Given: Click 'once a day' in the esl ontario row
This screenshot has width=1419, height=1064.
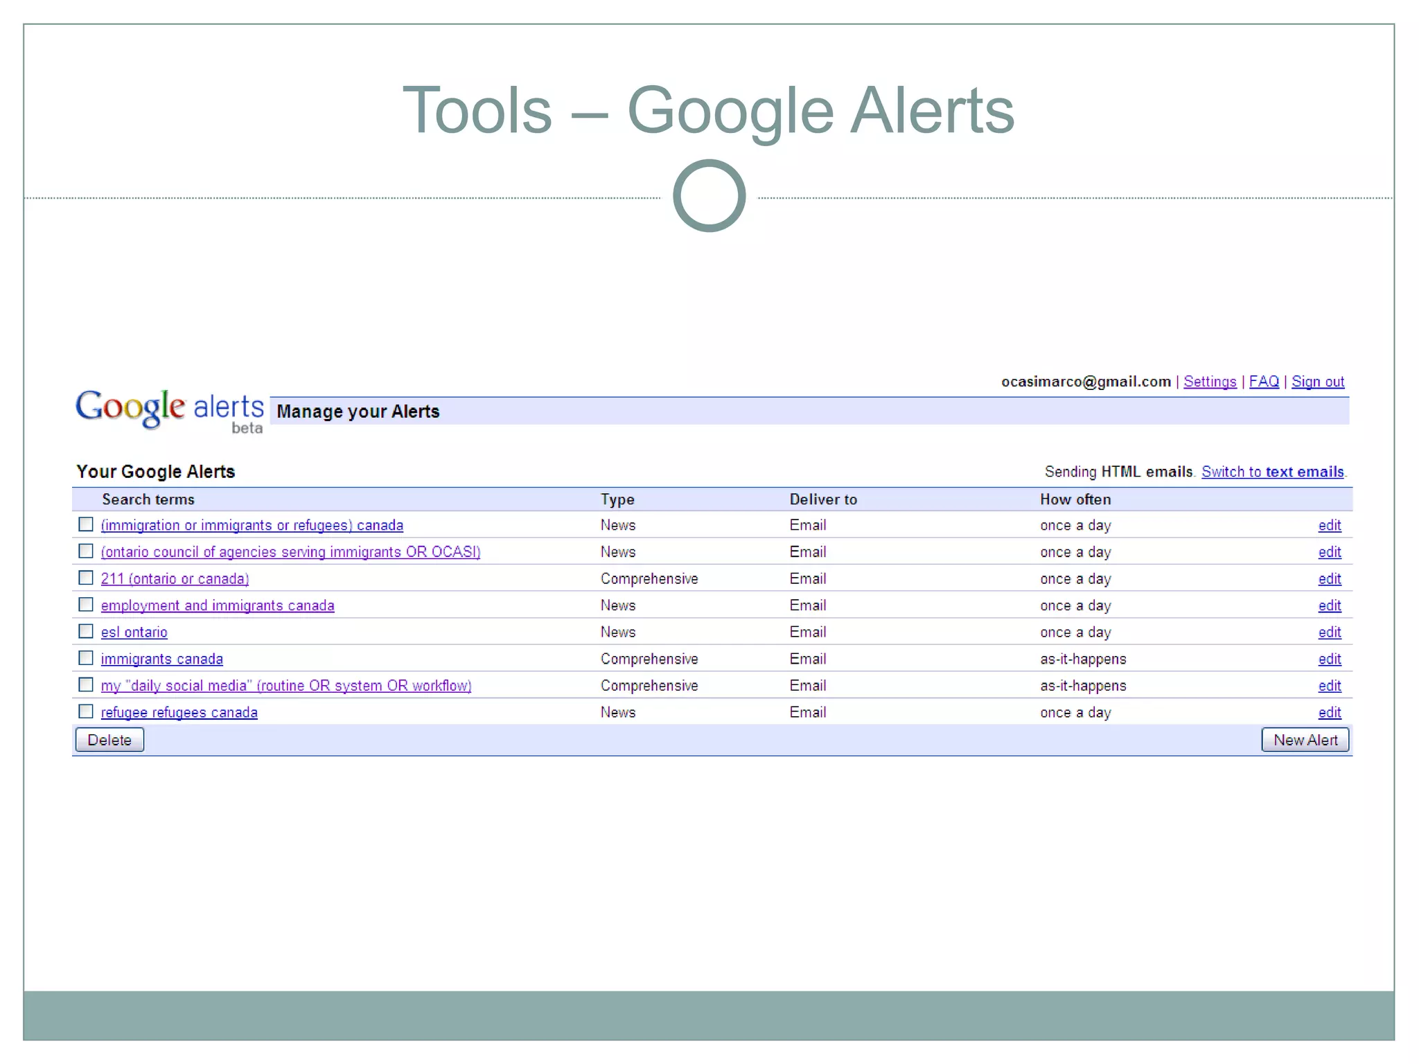Looking at the screenshot, I should tap(1075, 632).
